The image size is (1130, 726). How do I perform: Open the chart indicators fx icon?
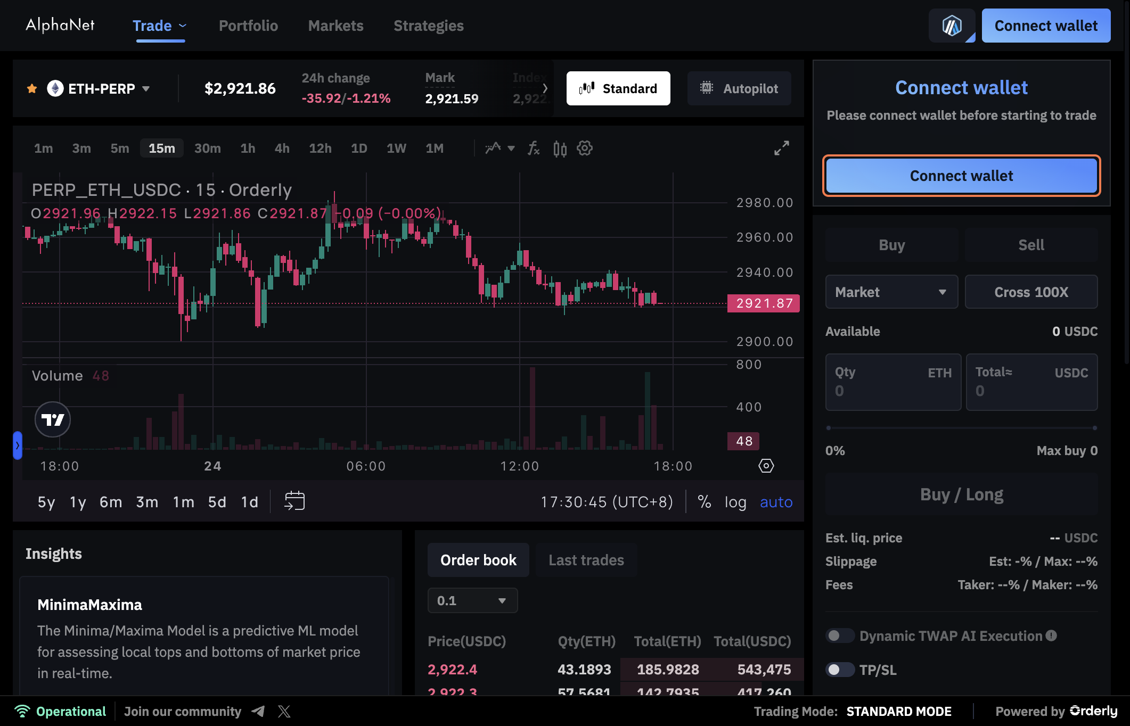[534, 148]
